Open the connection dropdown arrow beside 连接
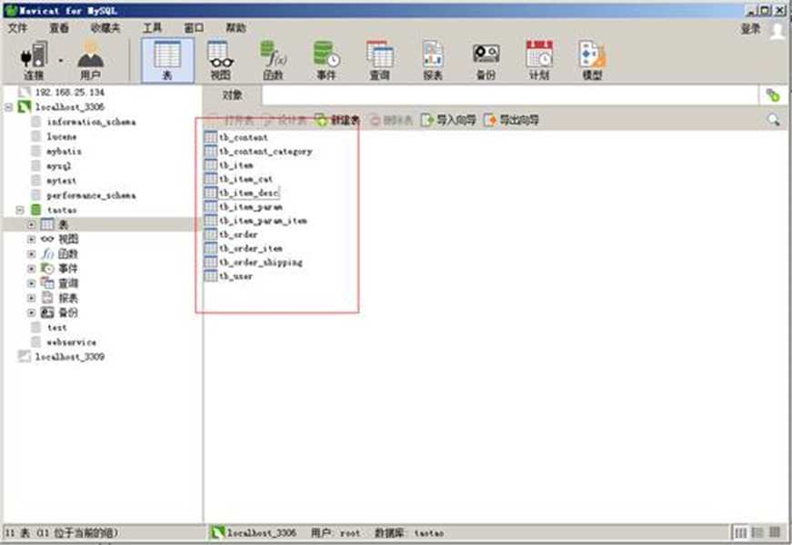This screenshot has height=545, width=792. pos(61,61)
